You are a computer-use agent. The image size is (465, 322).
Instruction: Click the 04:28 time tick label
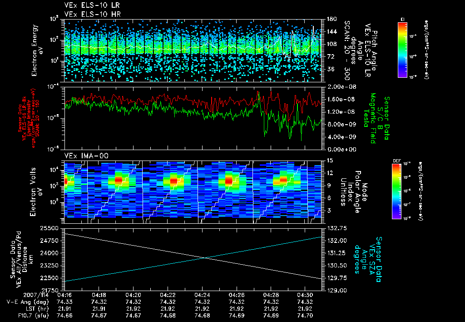point(271,295)
